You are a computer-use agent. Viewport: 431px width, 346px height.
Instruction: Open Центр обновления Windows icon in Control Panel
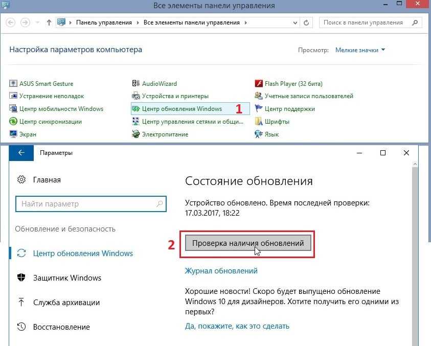pyautogui.click(x=136, y=108)
